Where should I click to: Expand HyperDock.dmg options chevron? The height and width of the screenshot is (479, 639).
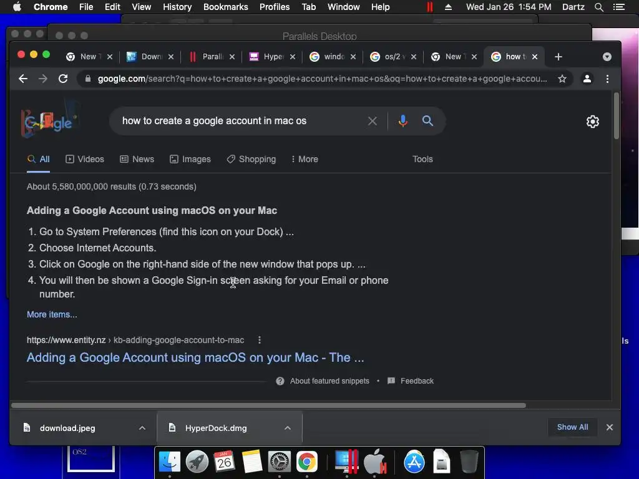click(x=287, y=428)
